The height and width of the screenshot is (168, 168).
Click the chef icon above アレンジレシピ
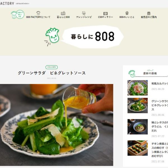click(x=84, y=13)
